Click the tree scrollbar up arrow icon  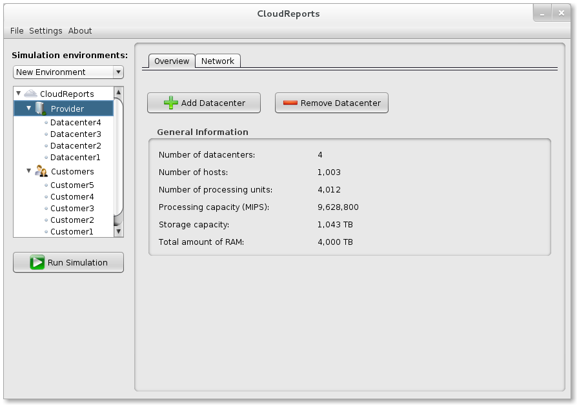click(118, 92)
